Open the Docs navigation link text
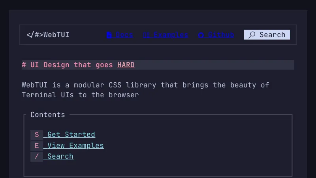The height and width of the screenshot is (178, 316). [124, 35]
